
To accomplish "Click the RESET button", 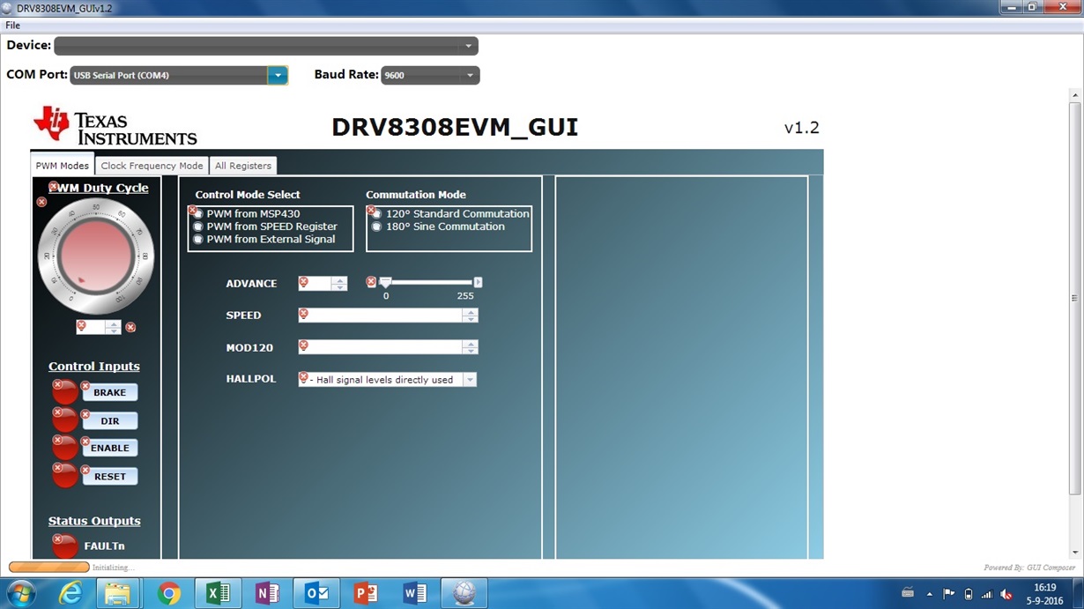I will (110, 476).
